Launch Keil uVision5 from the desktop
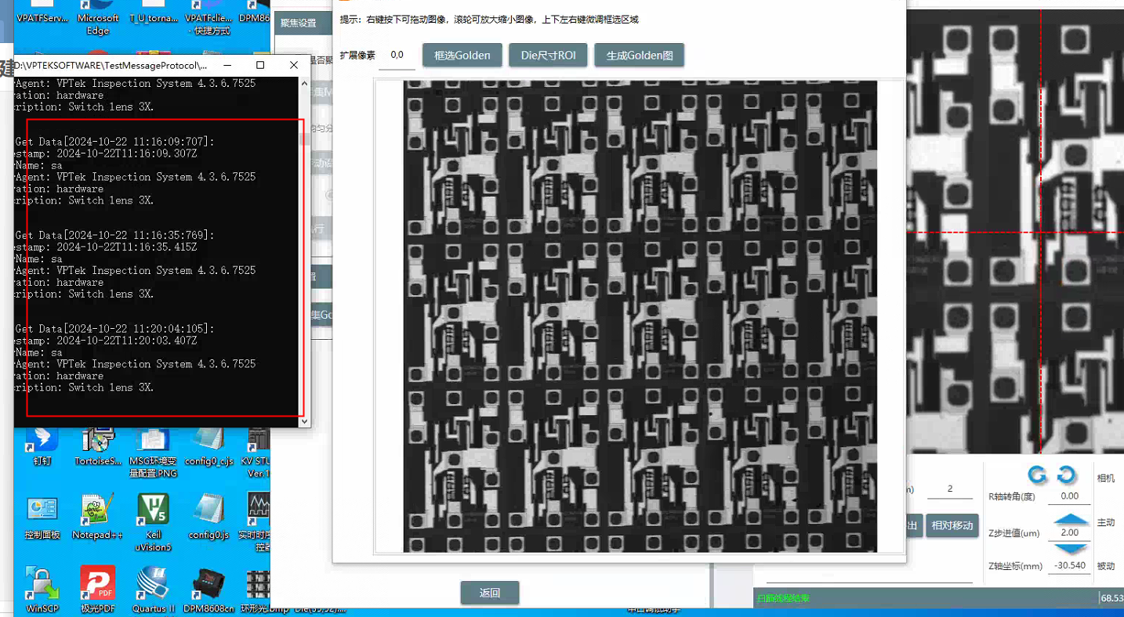Image resolution: width=1124 pixels, height=617 pixels. click(153, 522)
